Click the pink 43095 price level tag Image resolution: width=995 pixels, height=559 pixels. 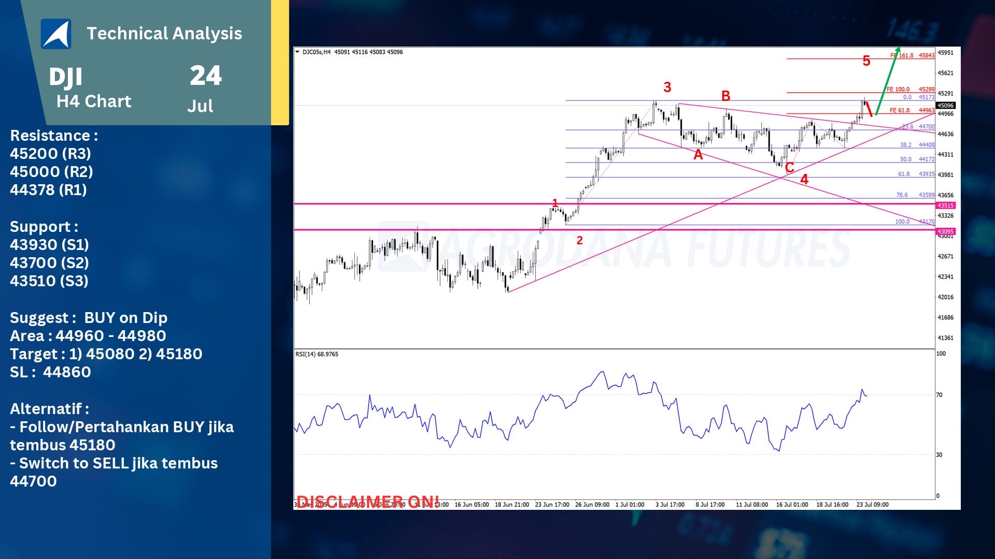[x=945, y=231]
